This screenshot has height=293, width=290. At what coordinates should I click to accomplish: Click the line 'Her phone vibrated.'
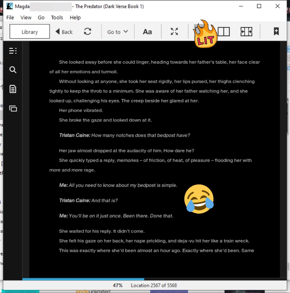[x=81, y=110]
